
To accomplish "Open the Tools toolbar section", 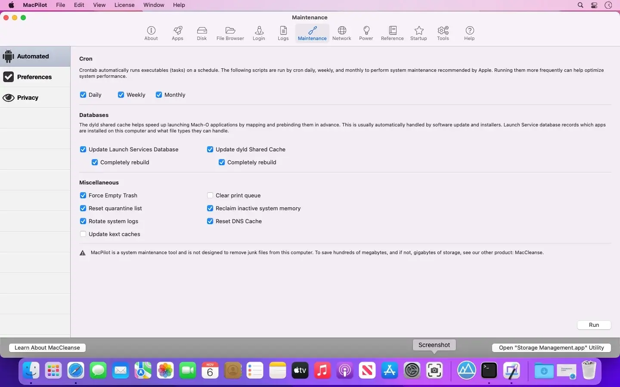I will coord(443,33).
